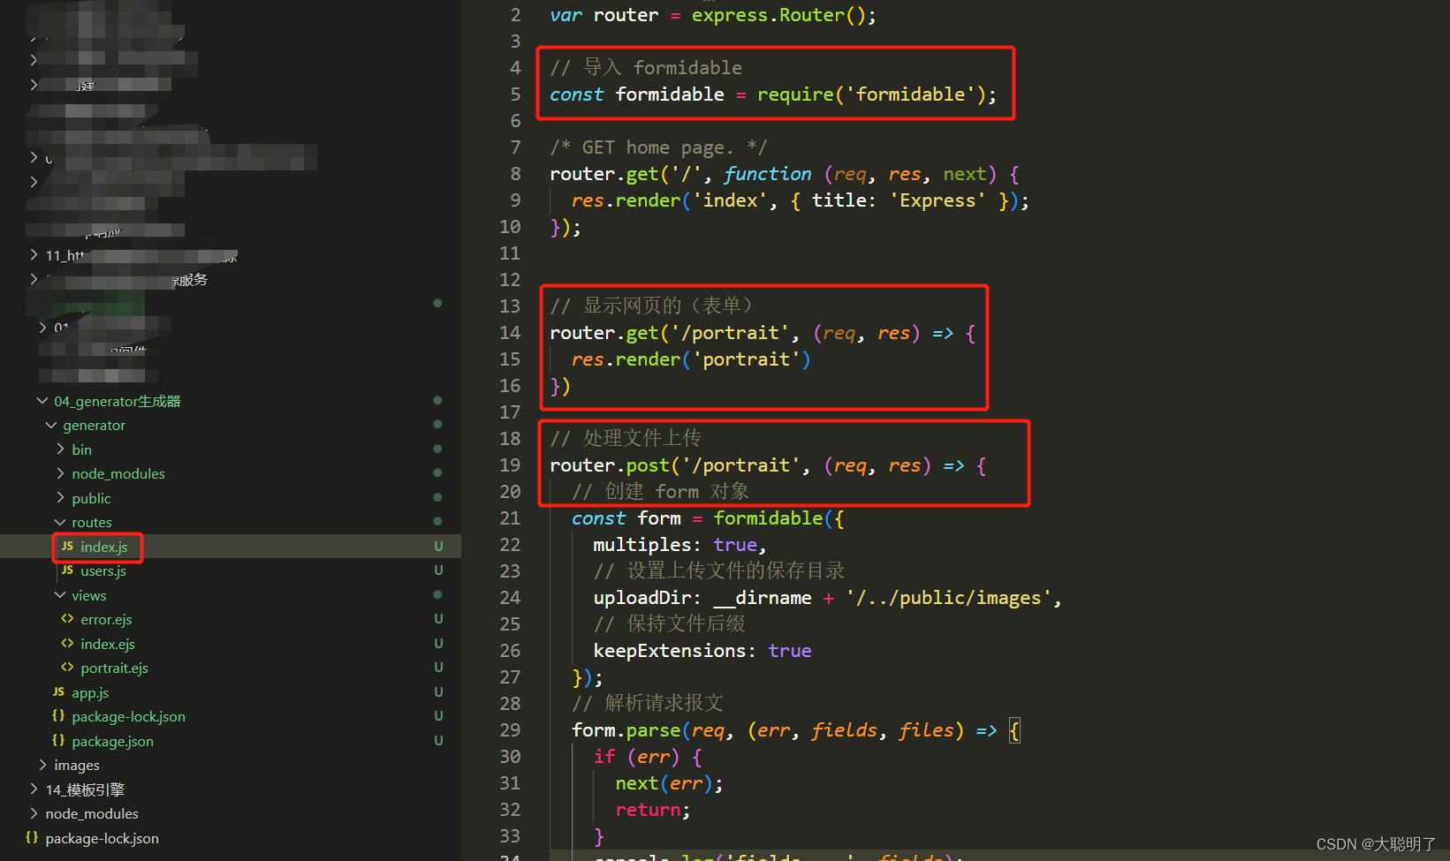Viewport: 1450px width, 861px height.
Task: Click the EJS icon of index.ejs
Action: click(x=67, y=644)
